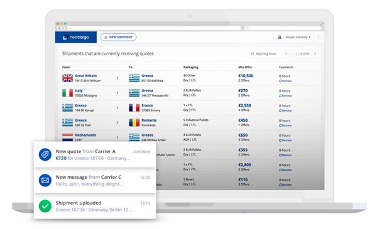Click the Greece flag for Nea Artaki
Image resolution: width=377 pixels, height=229 pixels.
(x=134, y=137)
